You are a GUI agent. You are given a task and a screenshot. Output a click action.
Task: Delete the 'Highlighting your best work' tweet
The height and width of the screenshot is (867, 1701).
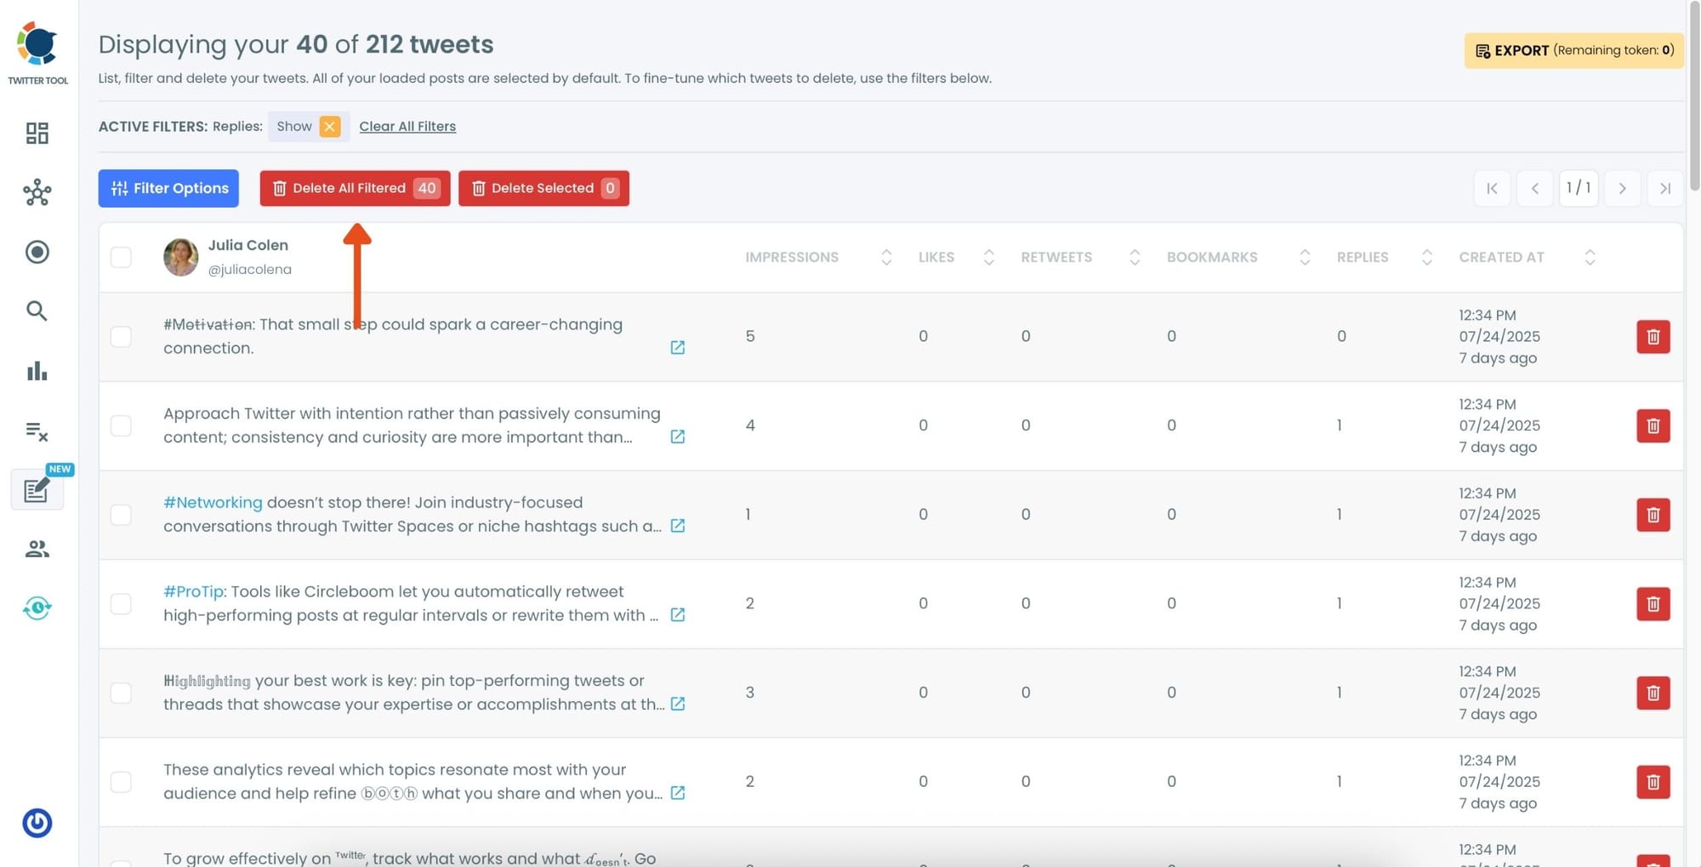tap(1653, 693)
